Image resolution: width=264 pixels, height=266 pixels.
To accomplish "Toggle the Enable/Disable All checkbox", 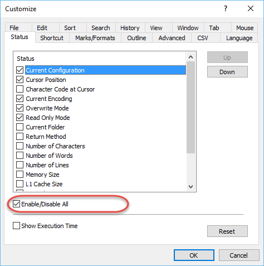I will (x=16, y=204).
